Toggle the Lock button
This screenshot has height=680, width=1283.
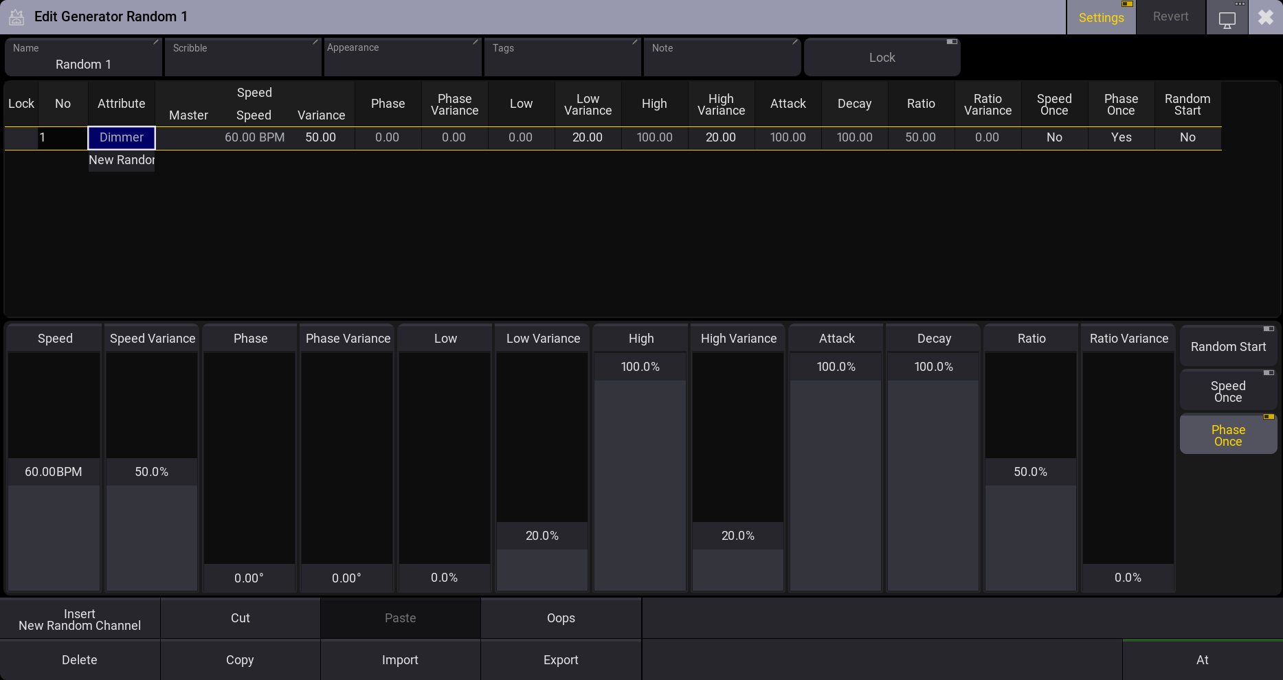(x=882, y=57)
